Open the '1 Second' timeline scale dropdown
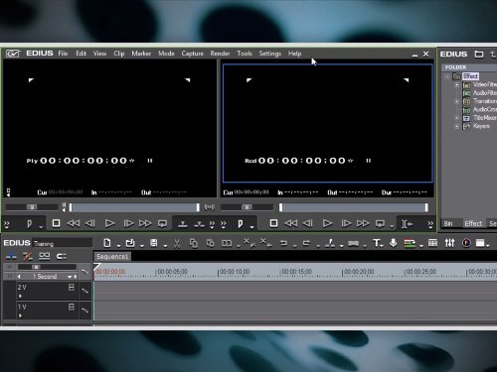Viewport: 497px width, 372px height. point(70,277)
